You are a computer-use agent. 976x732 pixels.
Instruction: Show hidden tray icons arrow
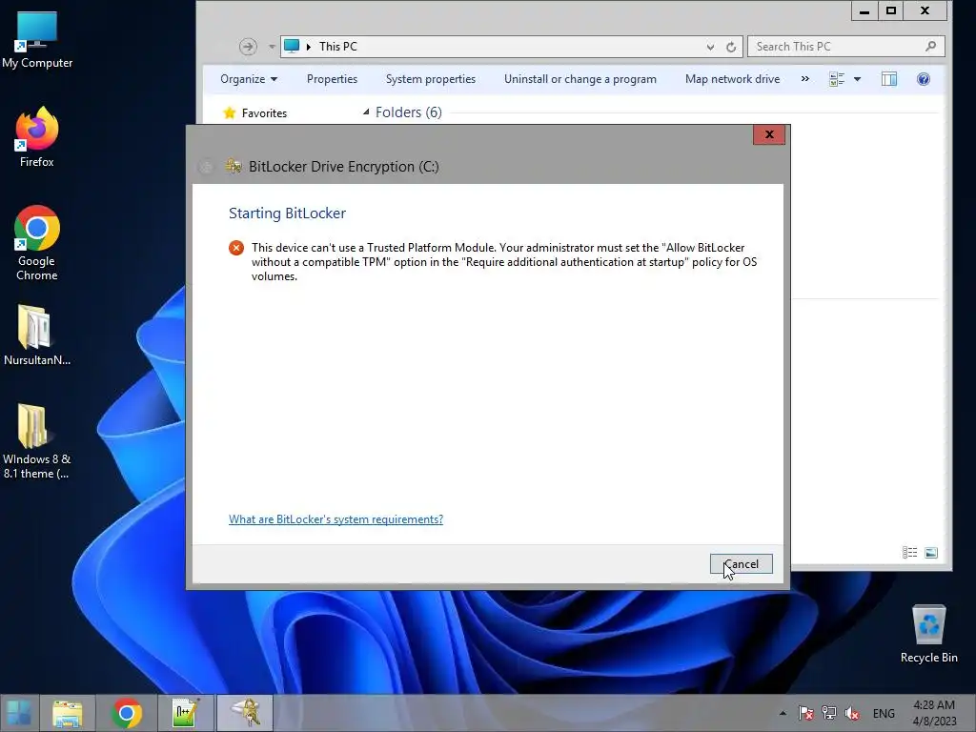[783, 713]
